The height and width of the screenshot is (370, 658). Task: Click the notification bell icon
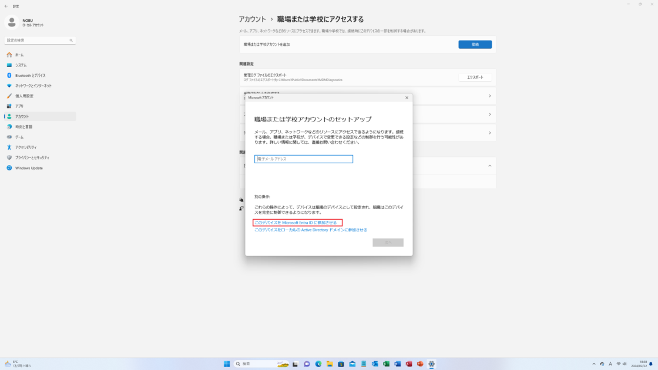(x=651, y=364)
